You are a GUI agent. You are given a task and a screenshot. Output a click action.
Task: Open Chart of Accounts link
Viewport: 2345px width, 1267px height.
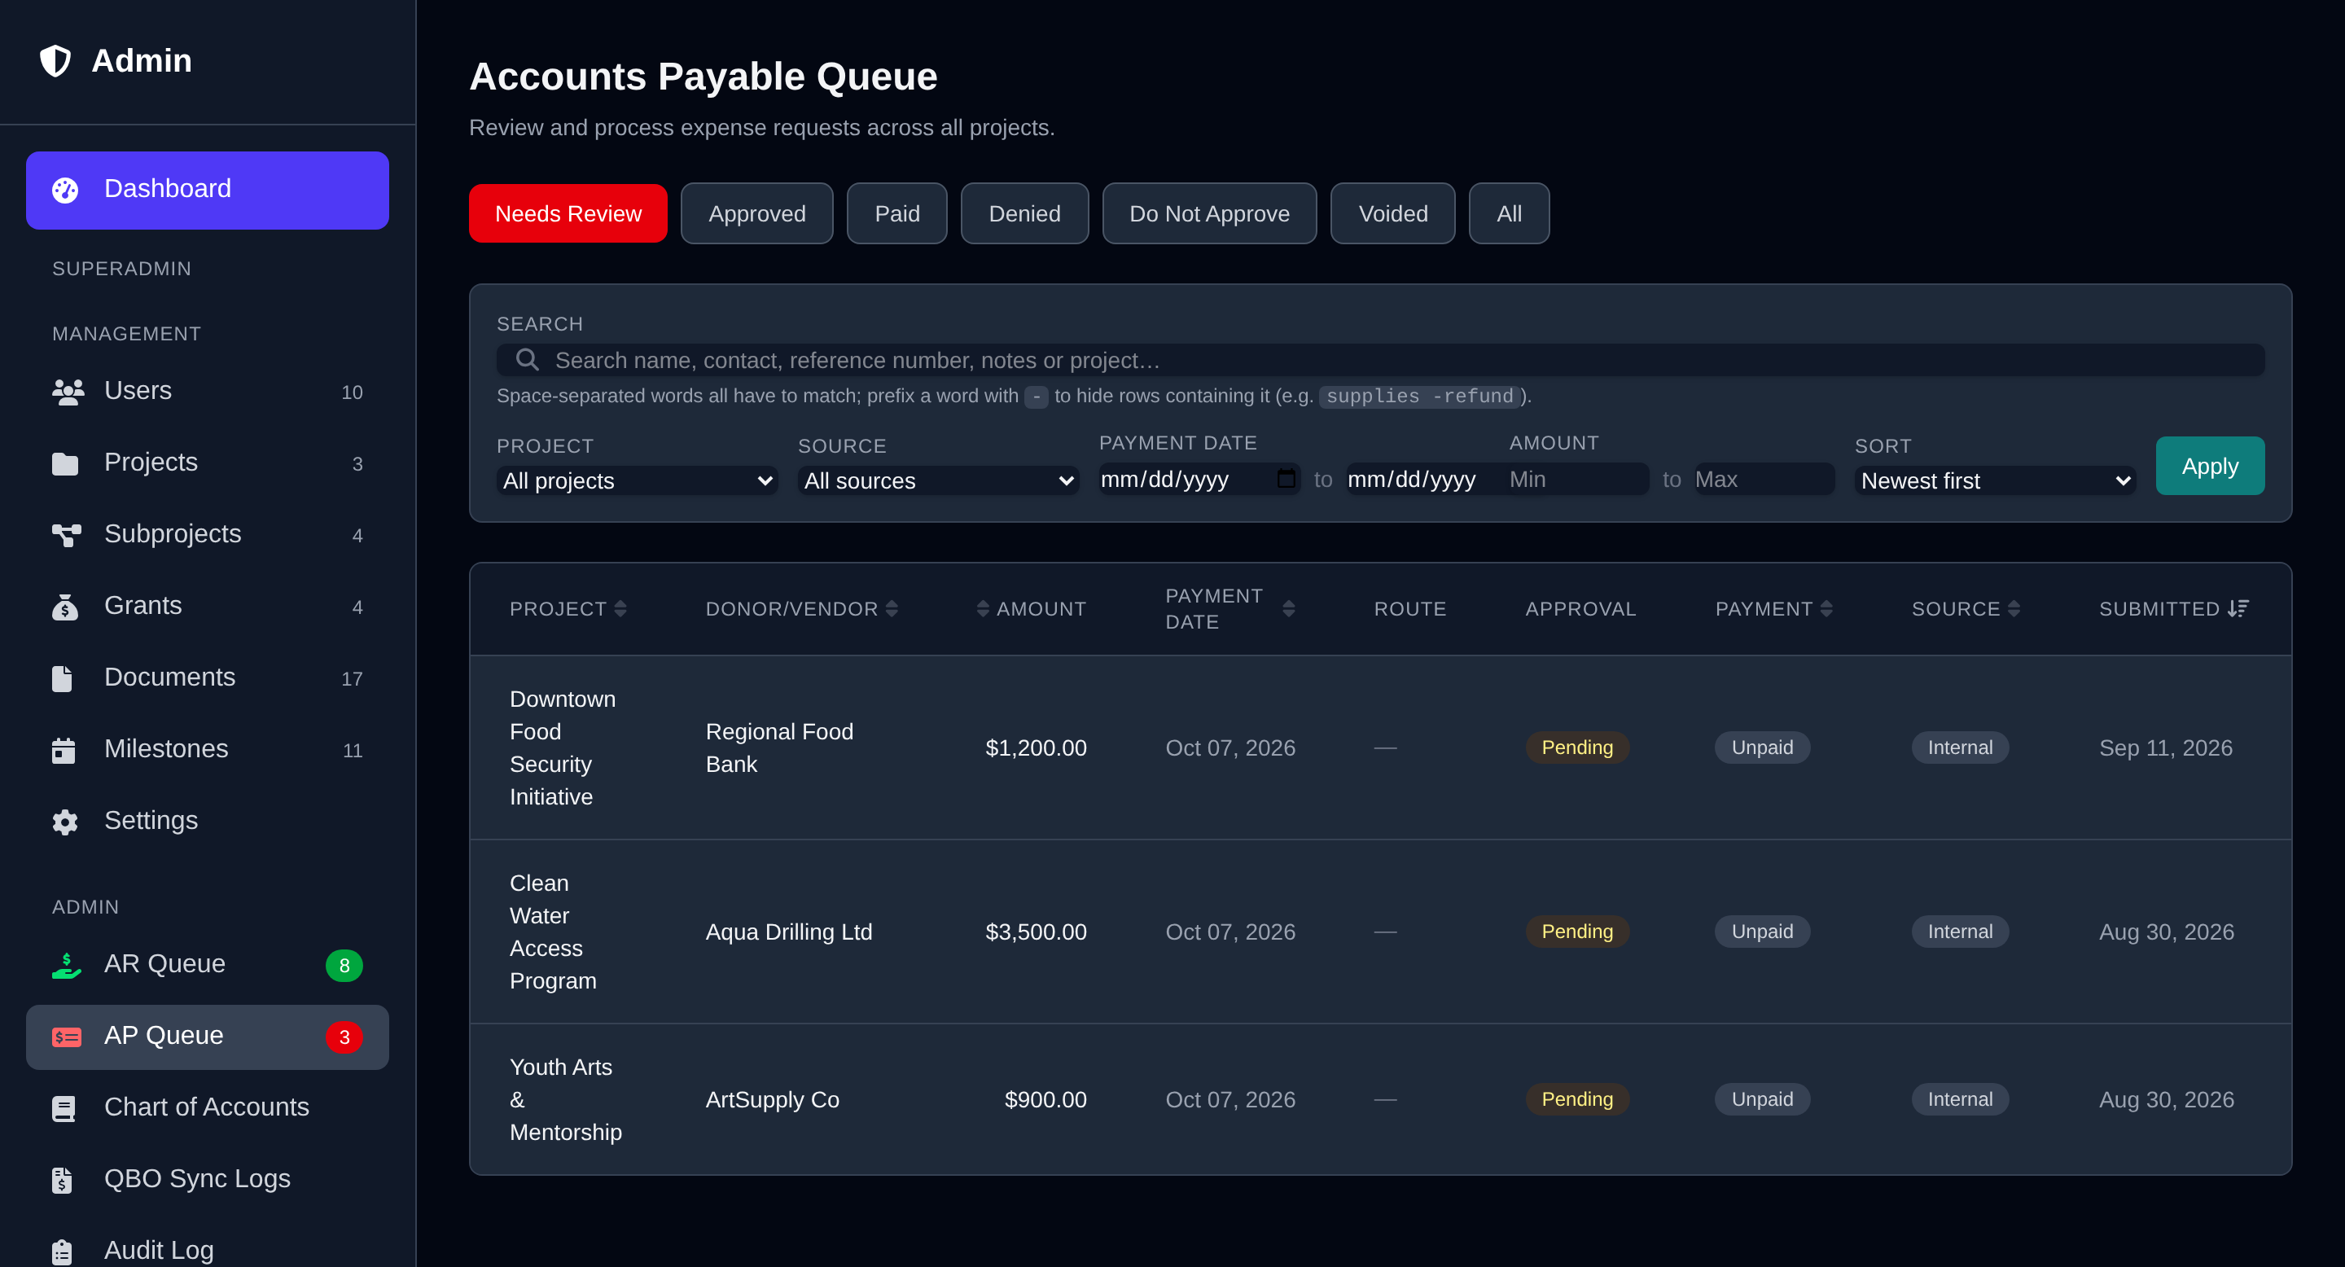(208, 1107)
